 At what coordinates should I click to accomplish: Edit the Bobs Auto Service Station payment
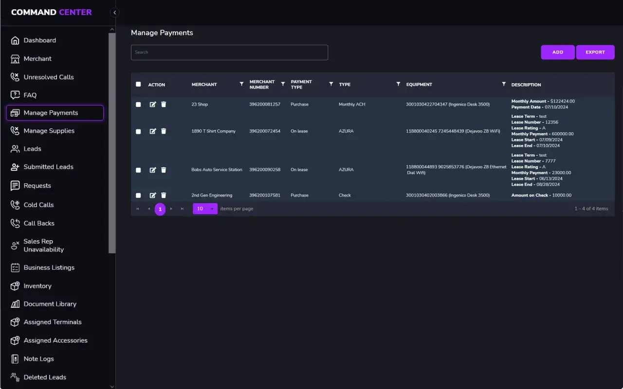click(153, 170)
